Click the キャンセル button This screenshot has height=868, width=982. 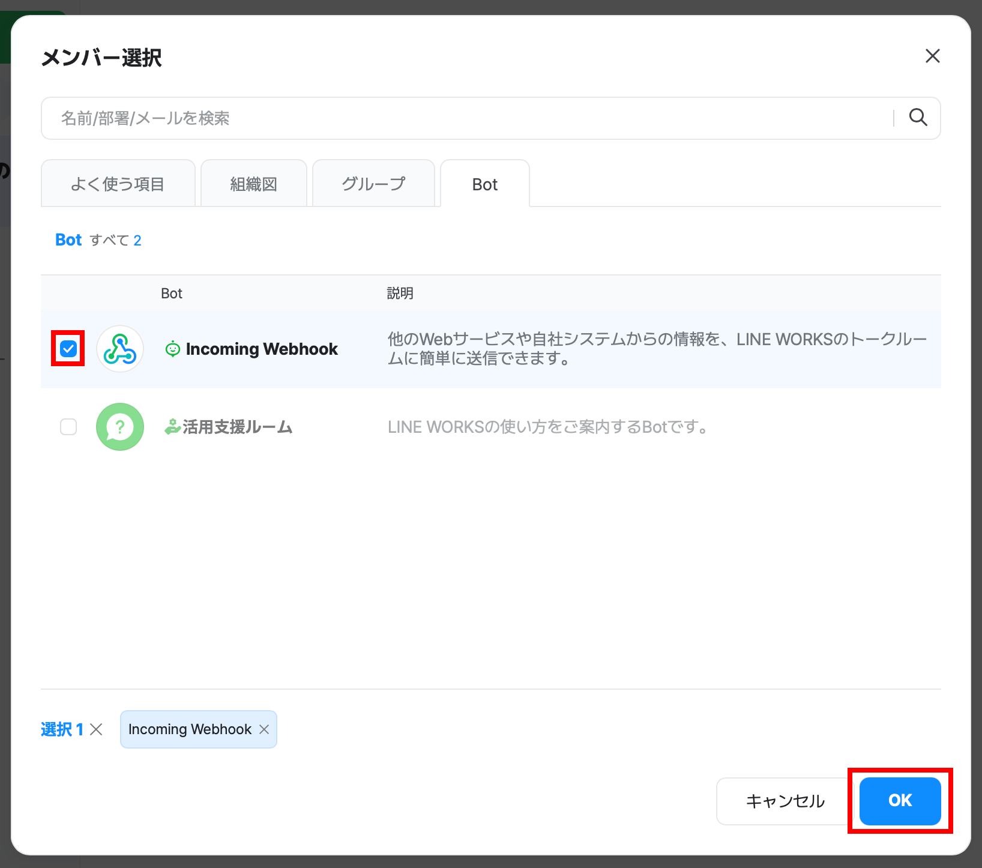(x=785, y=801)
